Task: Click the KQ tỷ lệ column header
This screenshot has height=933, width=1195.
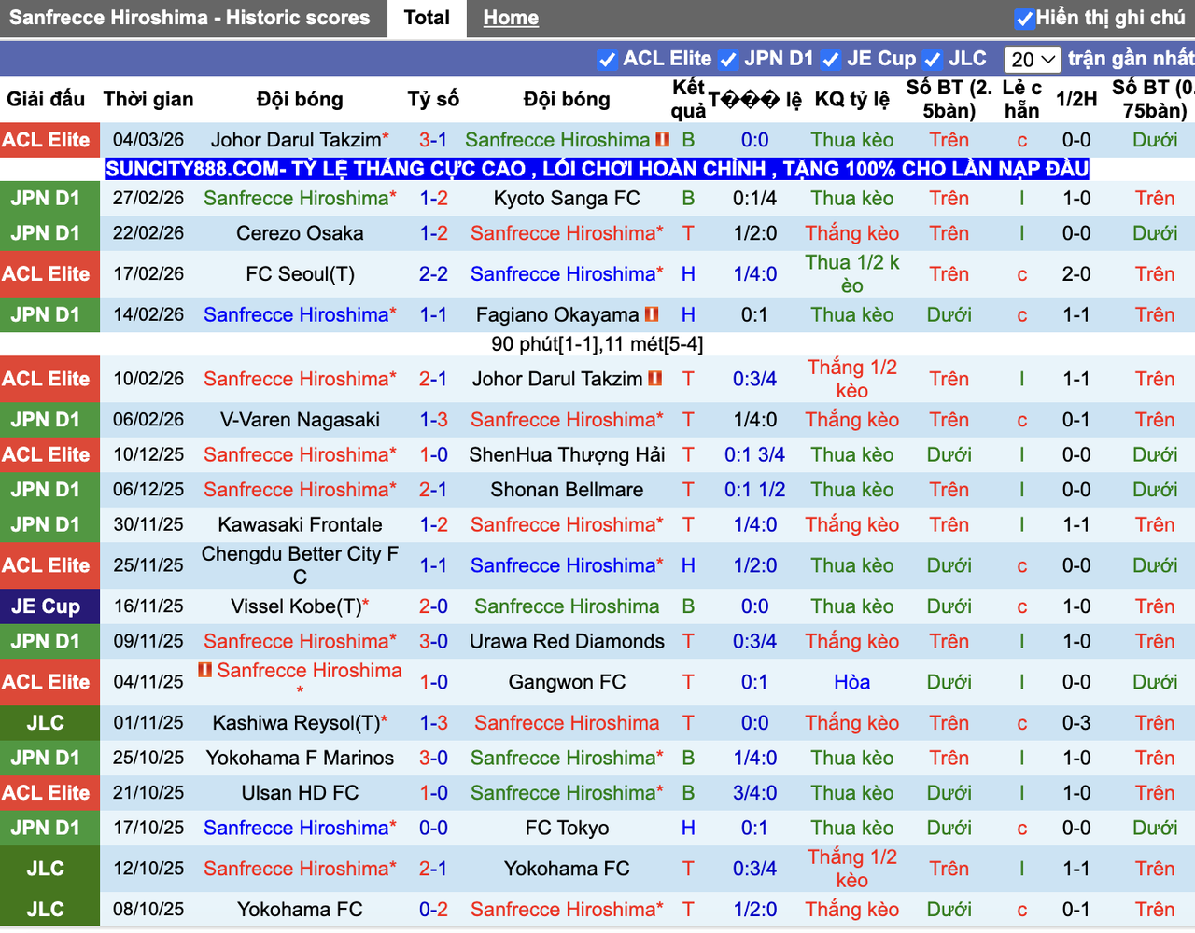Action: point(852,99)
